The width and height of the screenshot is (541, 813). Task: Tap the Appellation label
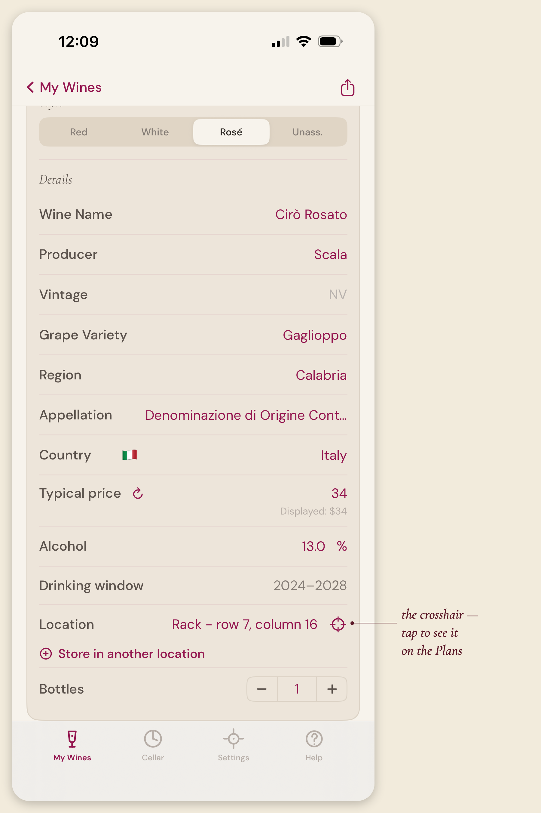75,415
